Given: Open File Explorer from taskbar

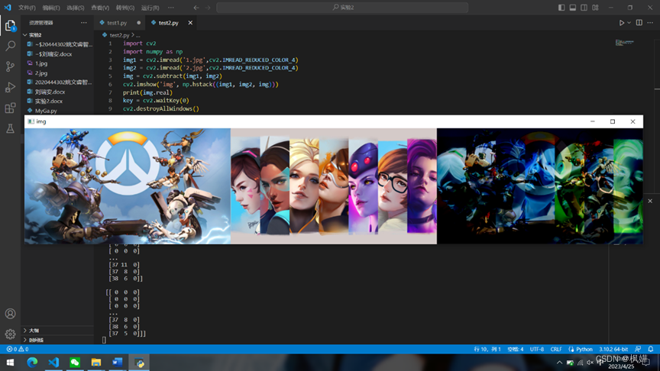Looking at the screenshot, I should pos(96,362).
